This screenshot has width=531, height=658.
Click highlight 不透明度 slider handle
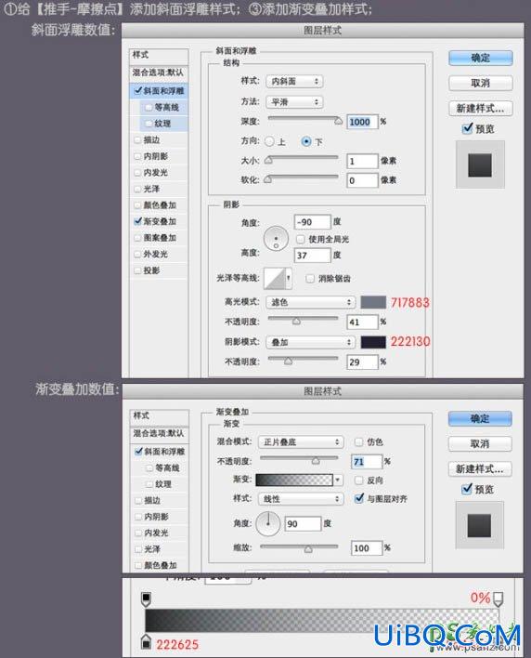coord(296,322)
